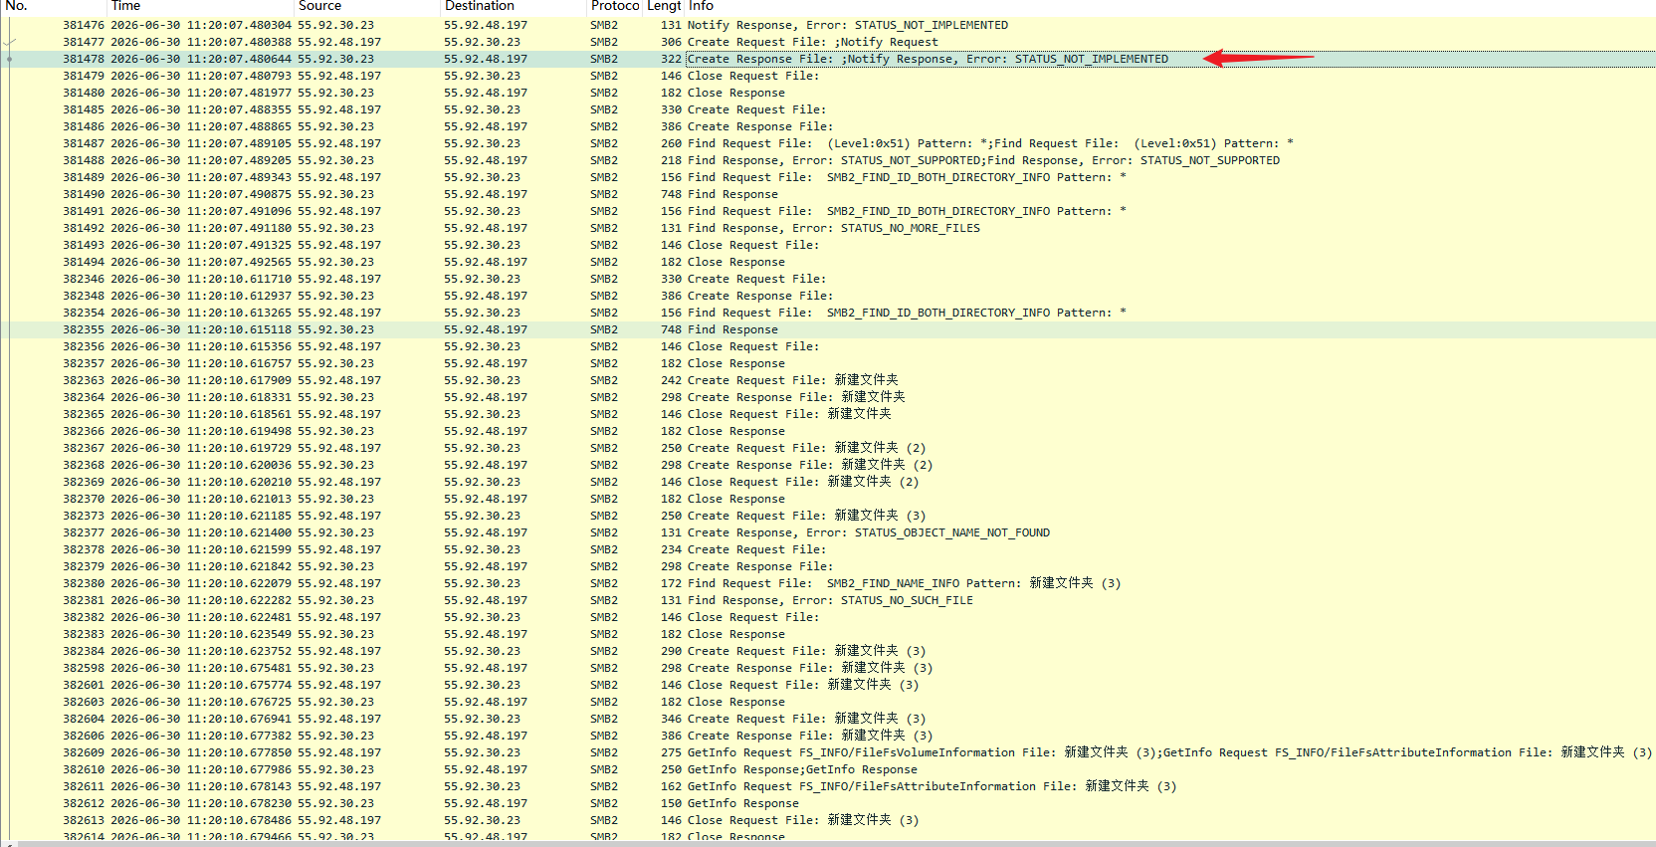Select packet 381486 Create Response File

tap(828, 126)
